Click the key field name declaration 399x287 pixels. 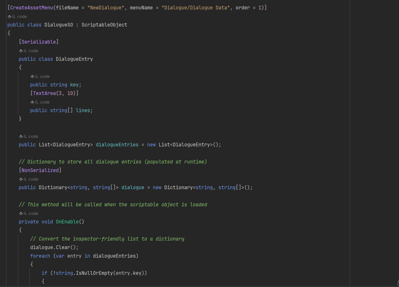74,85
